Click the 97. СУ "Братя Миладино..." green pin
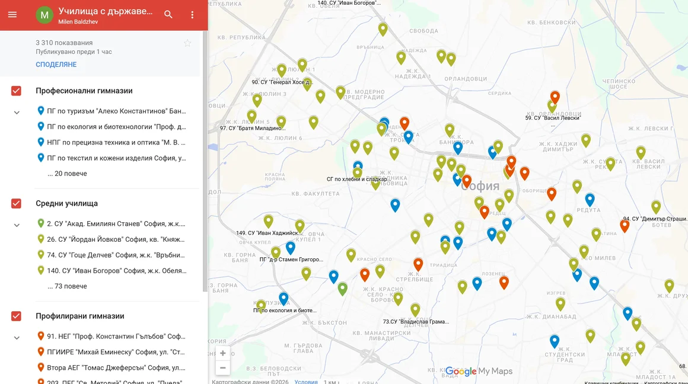688x384 pixels. tap(251, 117)
